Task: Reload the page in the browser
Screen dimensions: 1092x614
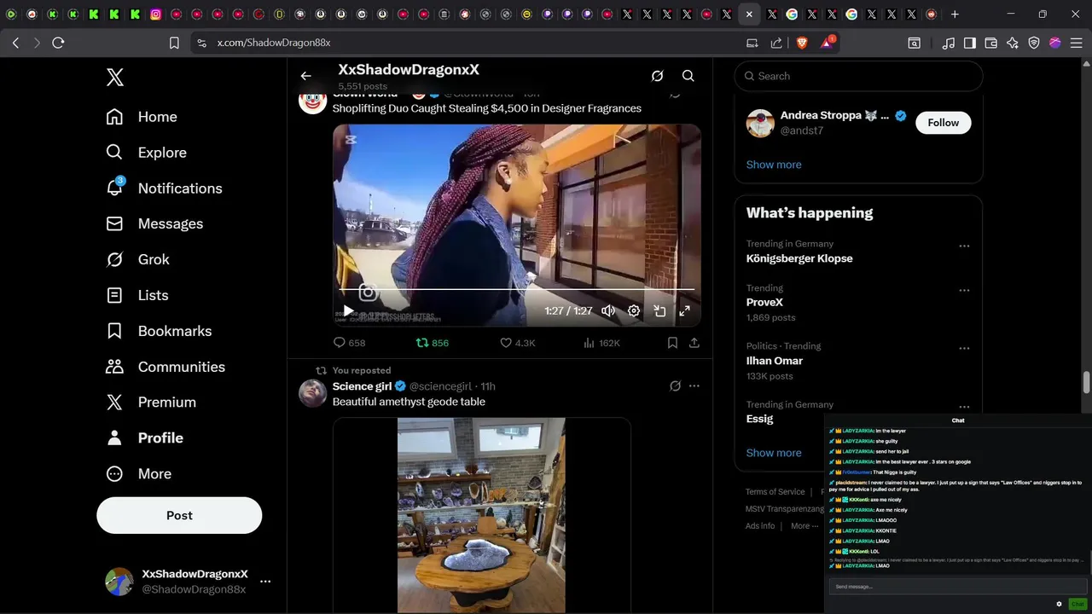Action: (58, 43)
